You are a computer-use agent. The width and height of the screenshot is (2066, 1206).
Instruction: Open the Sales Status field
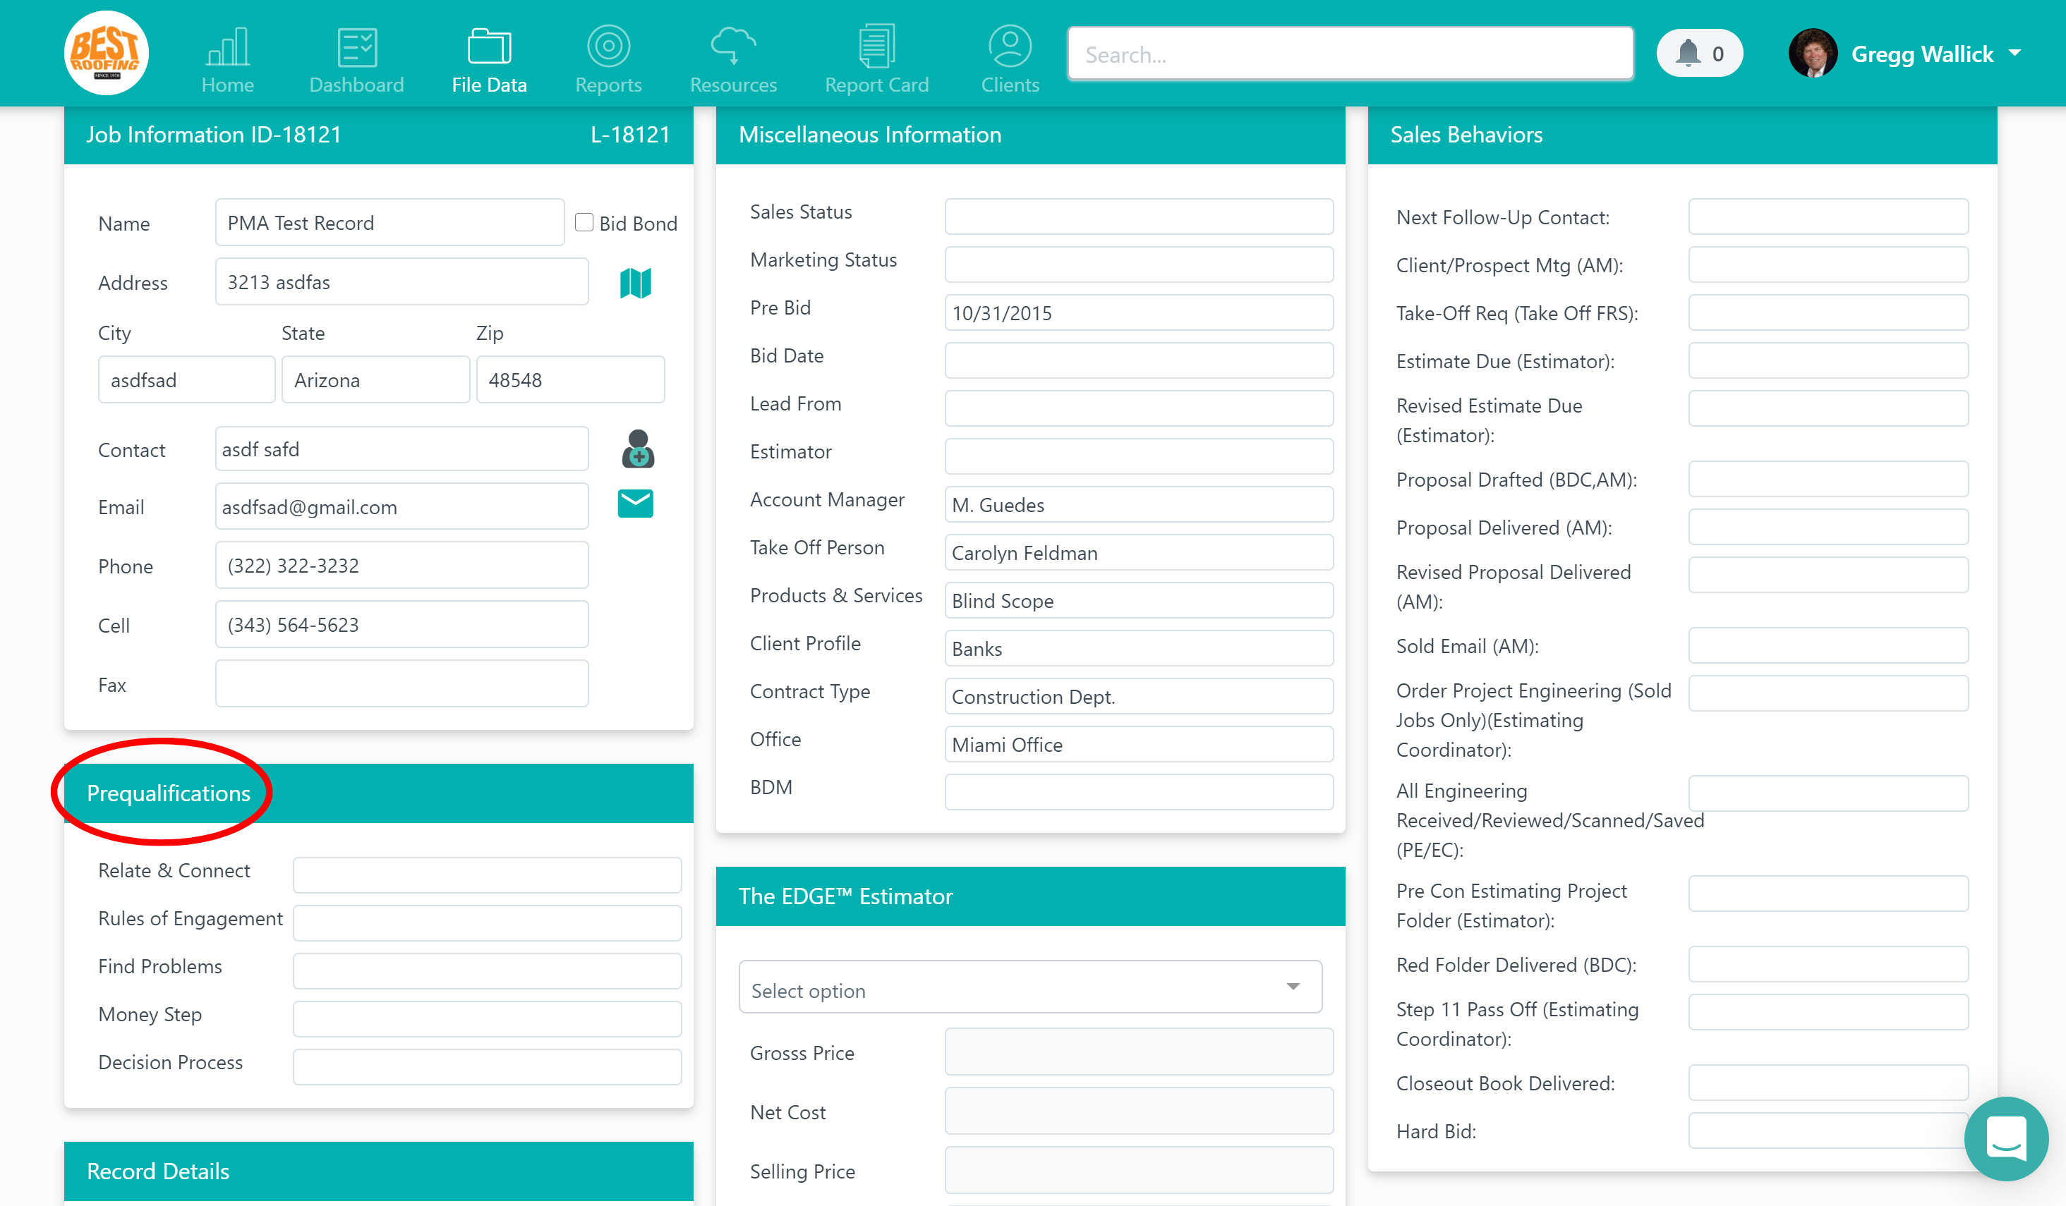[x=1139, y=217]
